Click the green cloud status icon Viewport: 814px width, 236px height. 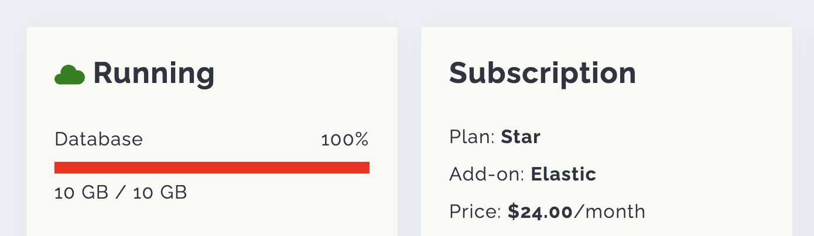click(x=70, y=75)
